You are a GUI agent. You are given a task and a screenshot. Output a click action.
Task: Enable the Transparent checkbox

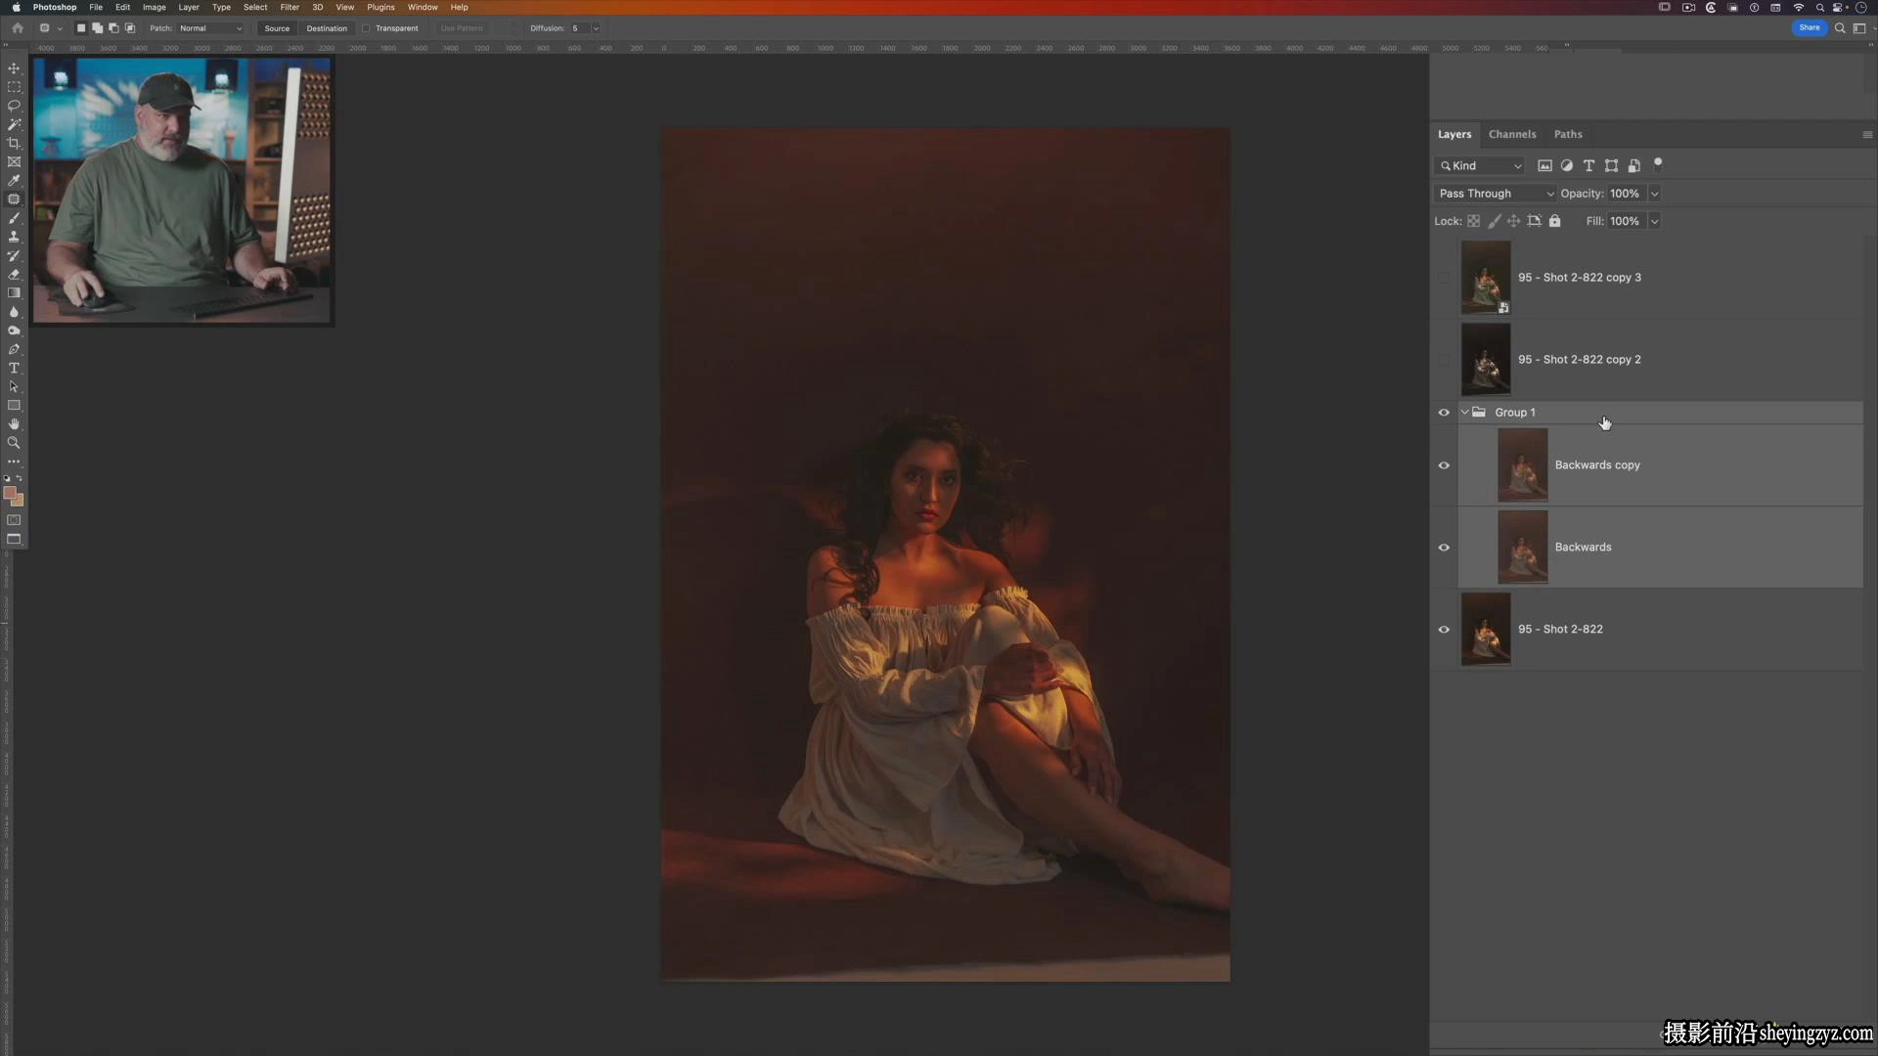click(367, 28)
